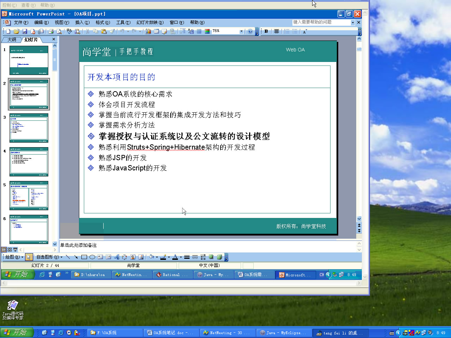This screenshot has width=451, height=338.
Task: Insert a Text Box from drawing toolbar
Action: [x=100, y=257]
